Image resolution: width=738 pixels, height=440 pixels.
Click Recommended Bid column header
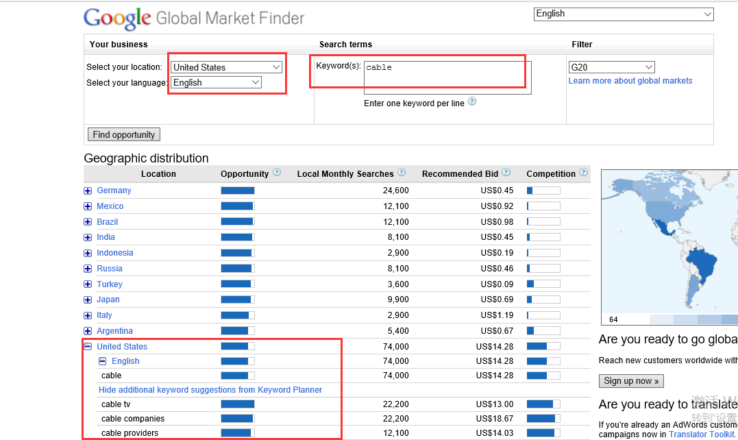[x=460, y=173]
